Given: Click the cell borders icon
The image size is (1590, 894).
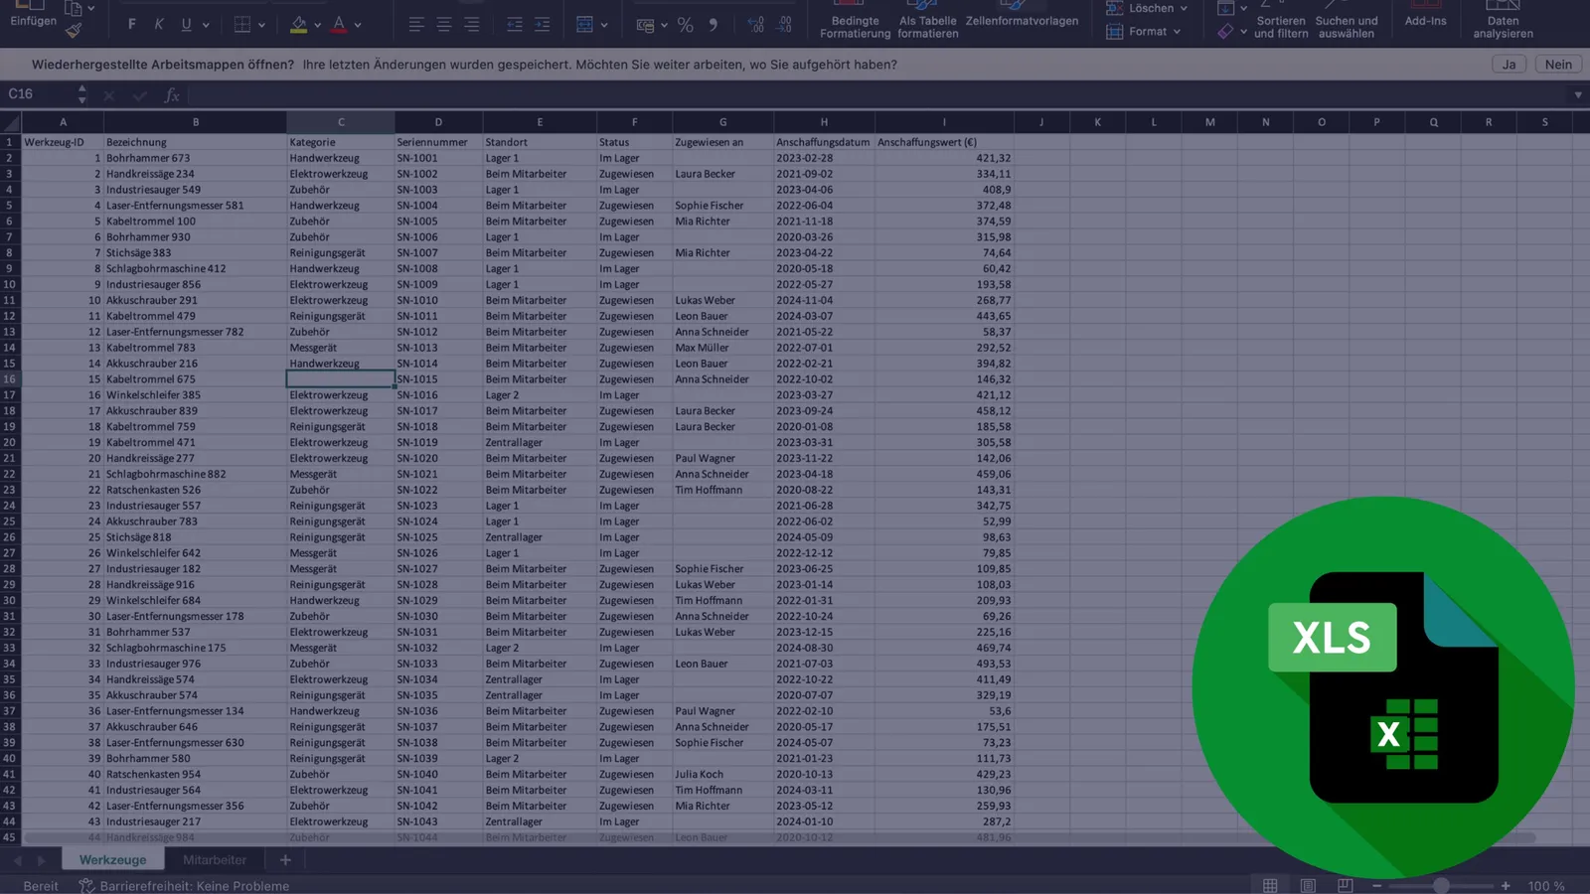Looking at the screenshot, I should [241, 24].
